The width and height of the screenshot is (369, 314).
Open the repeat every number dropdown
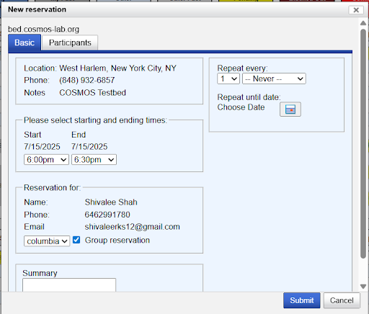click(228, 78)
